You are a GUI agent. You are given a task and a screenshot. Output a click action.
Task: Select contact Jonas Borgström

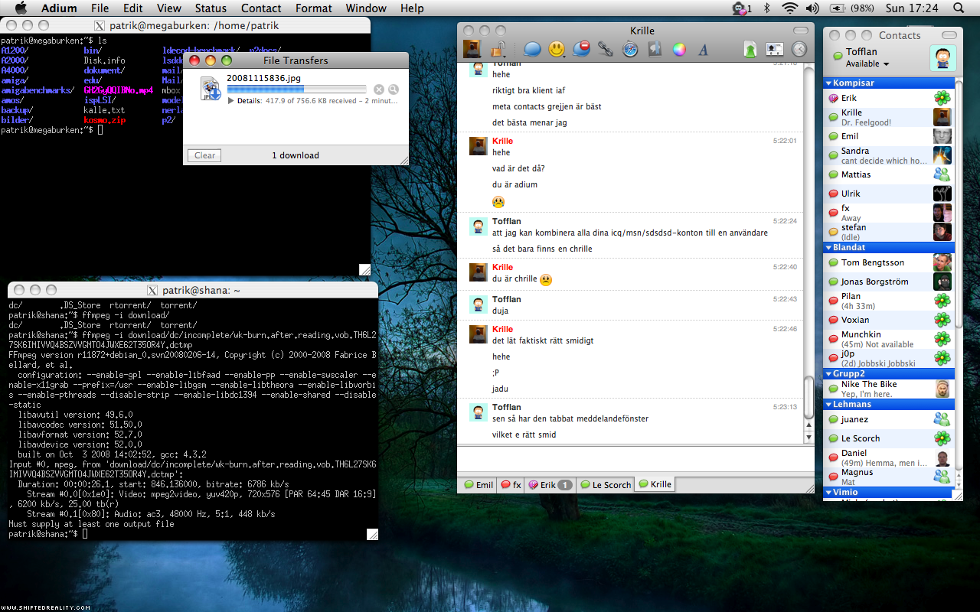pos(889,282)
